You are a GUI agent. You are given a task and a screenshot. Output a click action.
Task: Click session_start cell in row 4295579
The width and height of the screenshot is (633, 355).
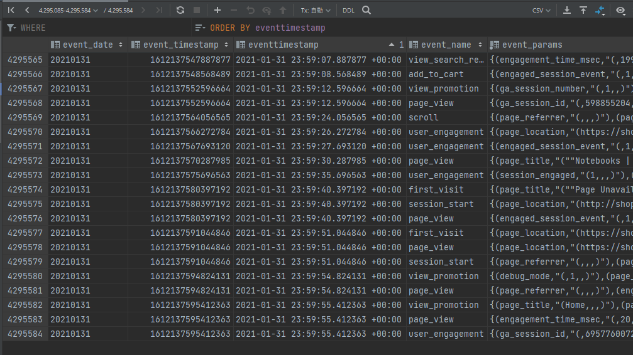coord(446,262)
